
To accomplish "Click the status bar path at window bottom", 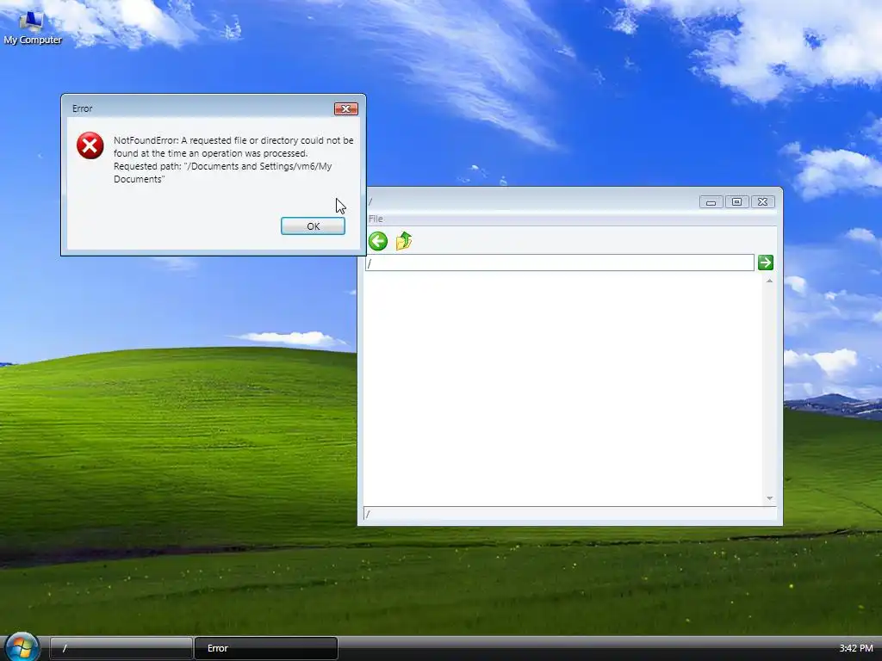I will [569, 514].
